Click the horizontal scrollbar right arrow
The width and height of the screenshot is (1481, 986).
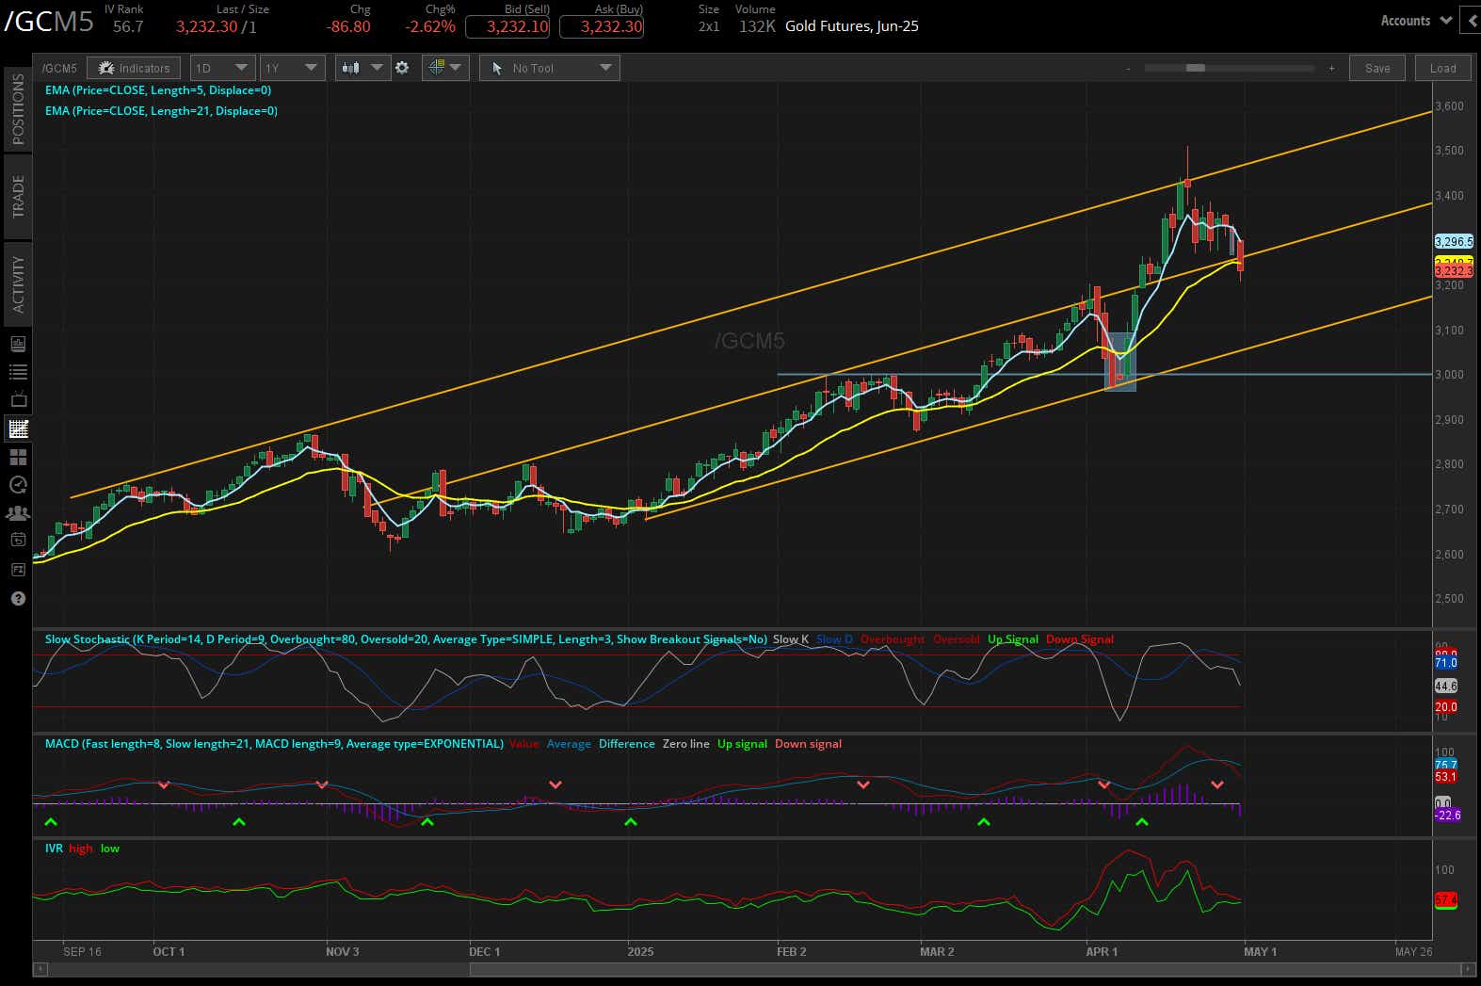tap(1468, 969)
